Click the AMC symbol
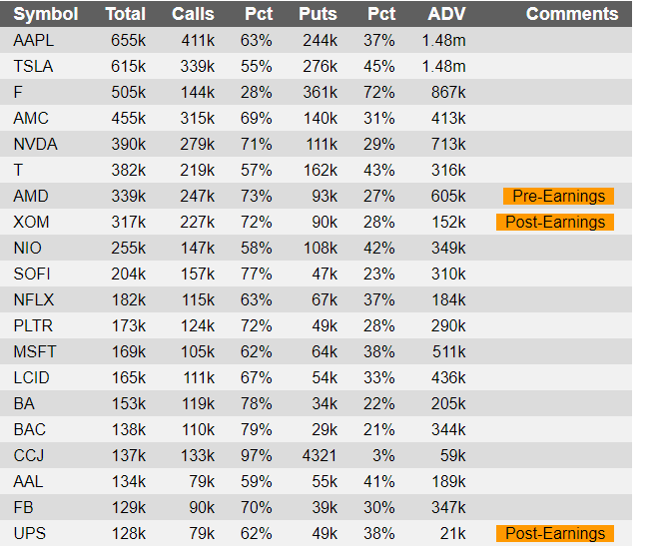659x555 pixels. (x=31, y=119)
